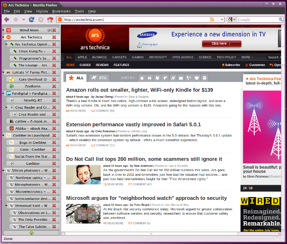Viewport: 287px width, 244px height.
Task: Go to the GADGETS section
Action: coord(119,57)
